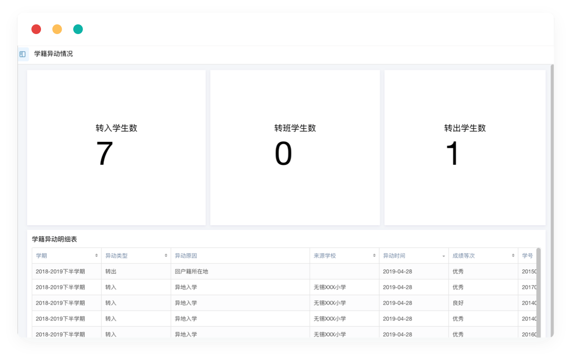Screen dimensions: 572x360
Task: Click the sort arrow in 异动时间 header
Action: click(444, 256)
